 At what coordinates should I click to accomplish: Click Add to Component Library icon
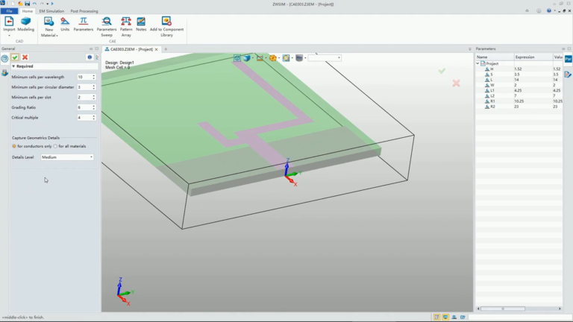point(166,27)
